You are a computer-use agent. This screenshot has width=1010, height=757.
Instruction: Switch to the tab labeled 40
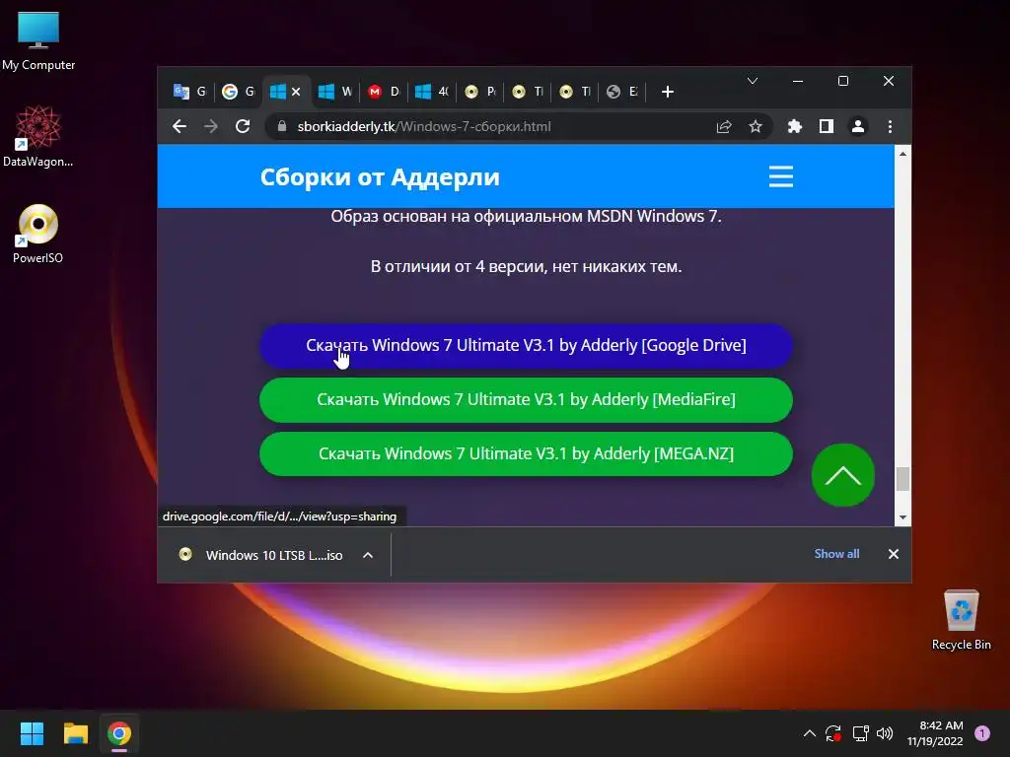[432, 92]
